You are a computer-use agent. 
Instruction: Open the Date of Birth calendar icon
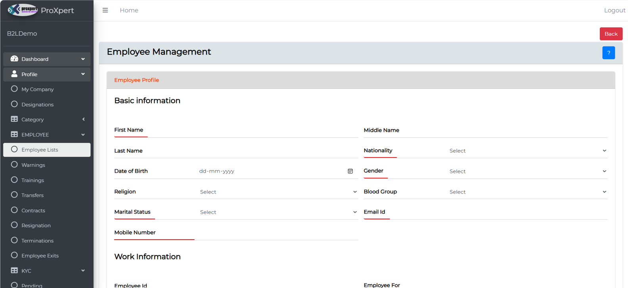[x=350, y=171]
